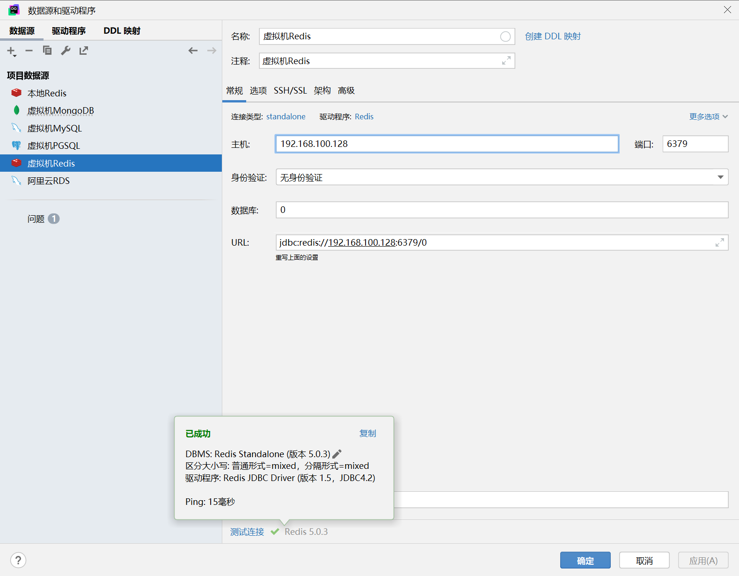739x576 pixels.
Task: Click the 重写上面的设置 hint text
Action: pyautogui.click(x=297, y=257)
